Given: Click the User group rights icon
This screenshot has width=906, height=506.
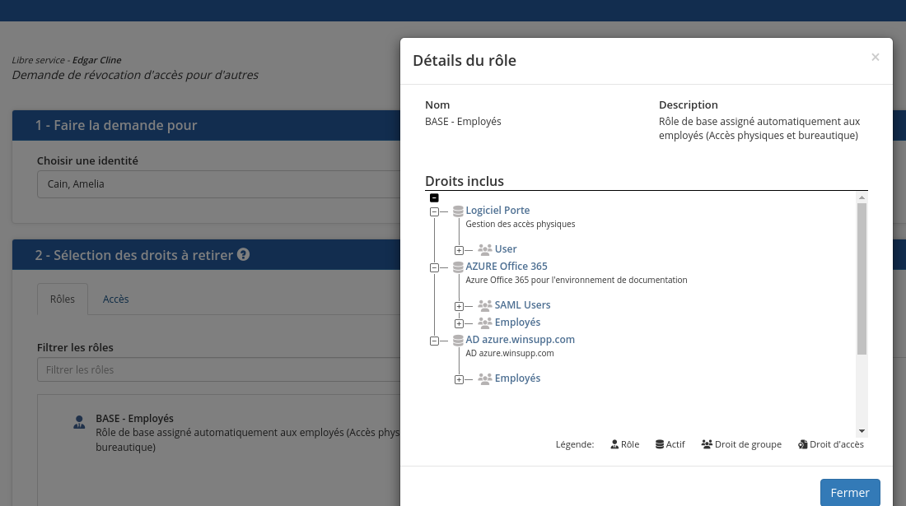Looking at the screenshot, I should [x=485, y=250].
